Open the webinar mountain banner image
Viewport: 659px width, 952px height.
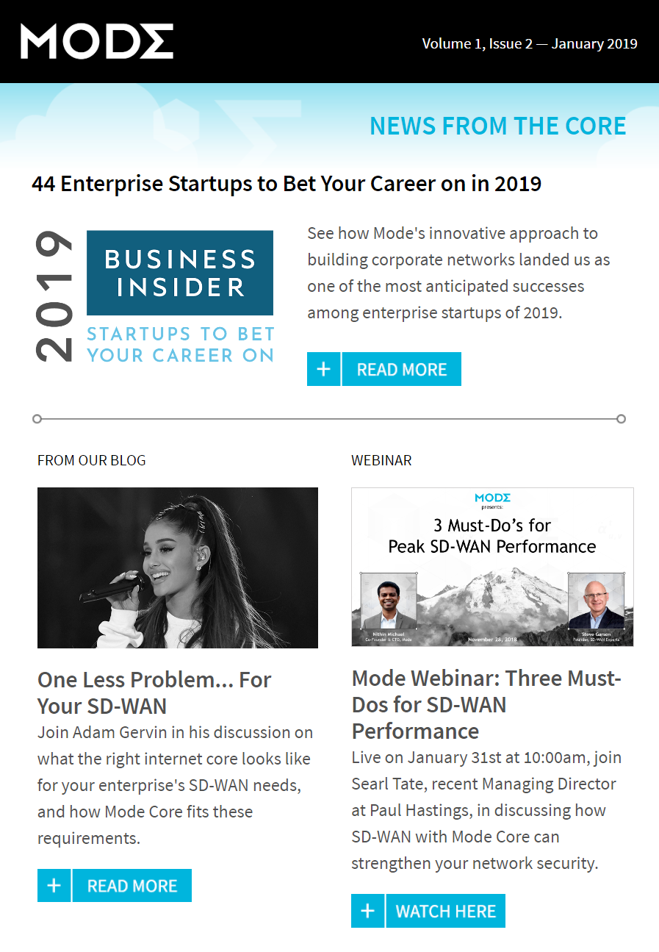click(x=492, y=567)
